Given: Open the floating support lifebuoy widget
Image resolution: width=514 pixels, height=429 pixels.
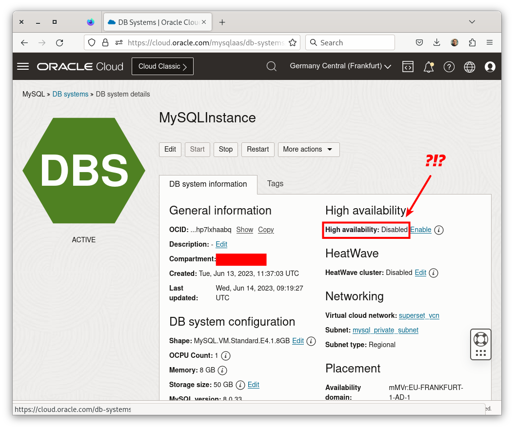Looking at the screenshot, I should tap(480, 345).
